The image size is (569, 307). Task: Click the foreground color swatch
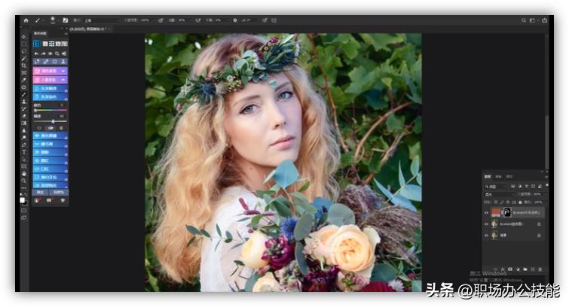coord(23,199)
